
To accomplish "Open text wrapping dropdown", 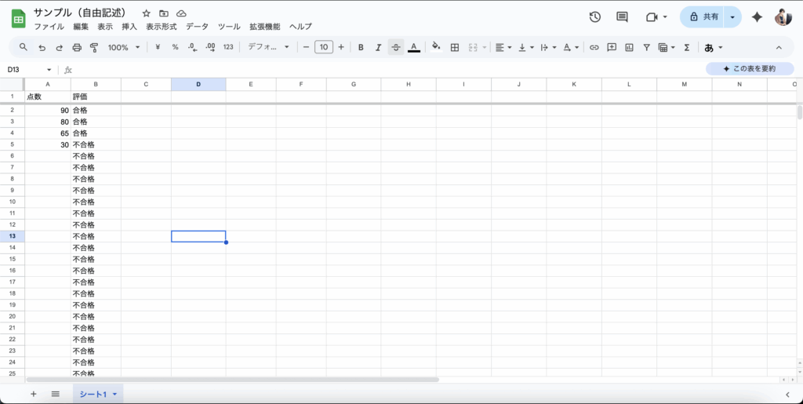I will coord(548,47).
